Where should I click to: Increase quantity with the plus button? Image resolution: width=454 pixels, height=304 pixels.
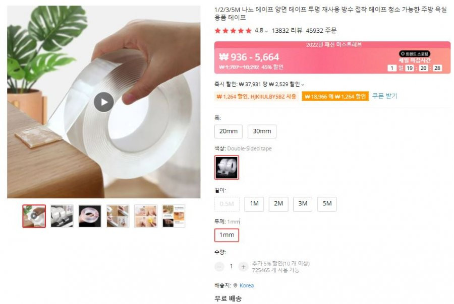tap(244, 266)
